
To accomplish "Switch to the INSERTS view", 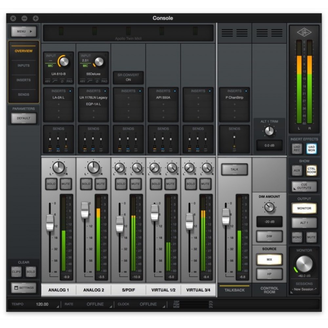I will pyautogui.click(x=24, y=80).
